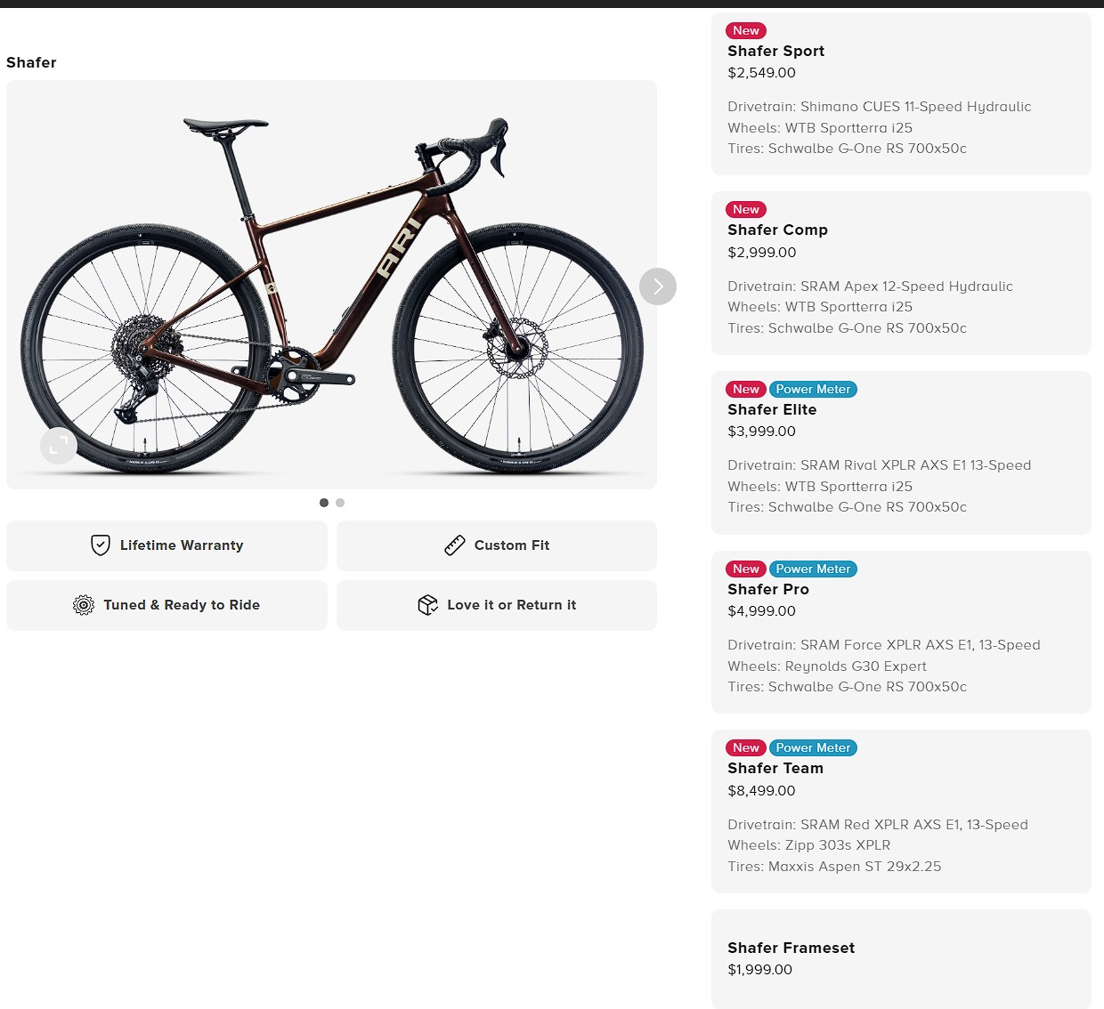Select the first carousel dot

click(x=324, y=503)
